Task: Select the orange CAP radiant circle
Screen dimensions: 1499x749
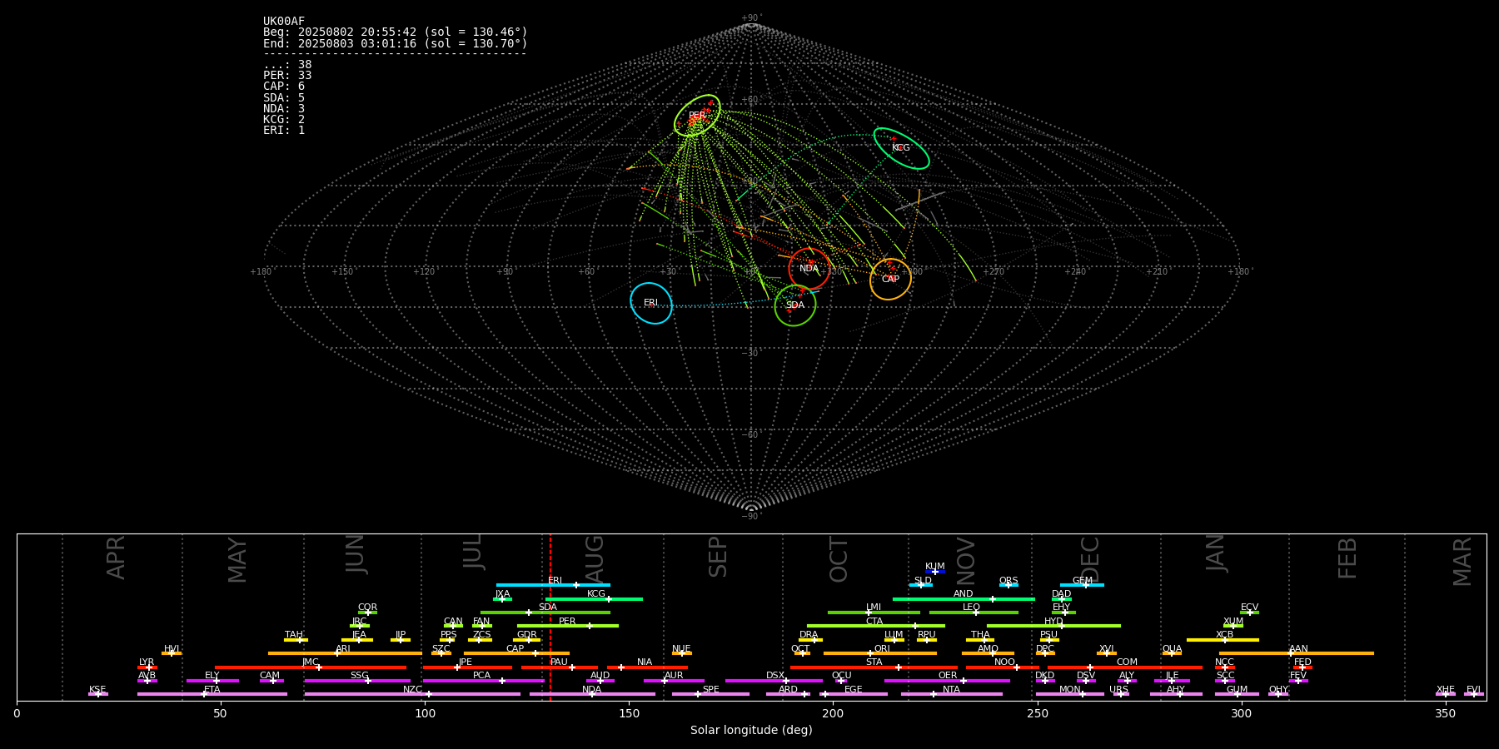Action: (890, 279)
